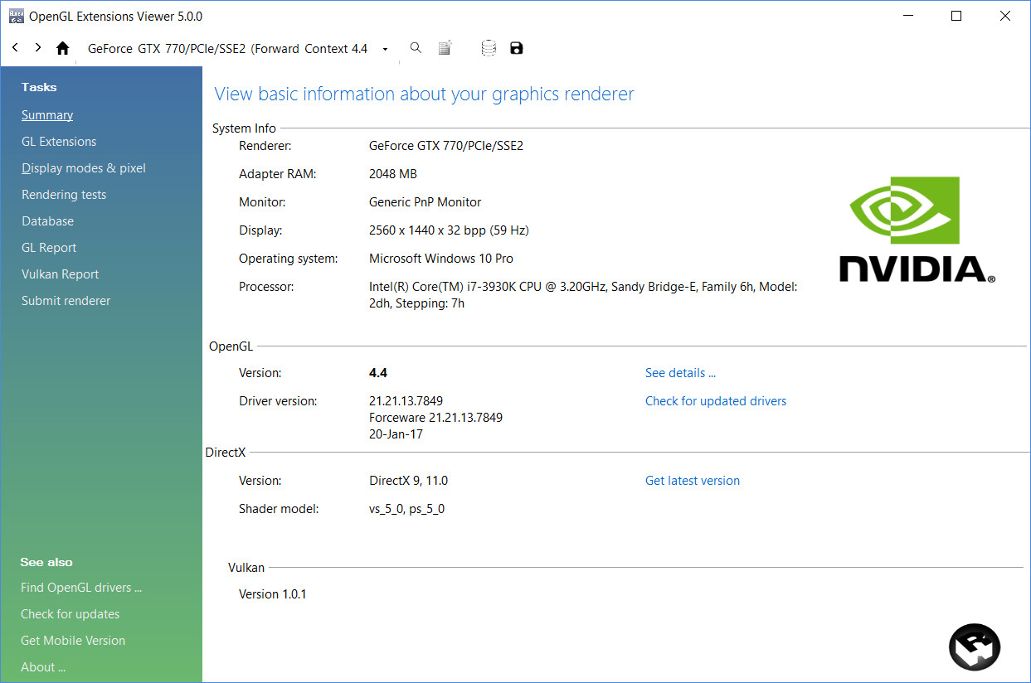The image size is (1031, 683).
Task: Click the Generic PnP Monitor text
Action: [425, 202]
